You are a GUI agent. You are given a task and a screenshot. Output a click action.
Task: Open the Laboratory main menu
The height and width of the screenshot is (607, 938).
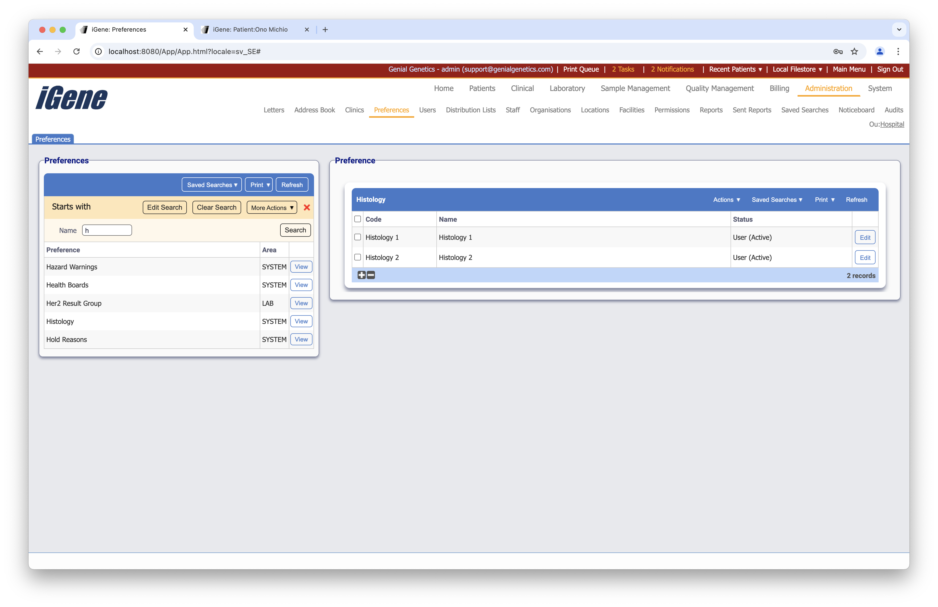(x=567, y=88)
